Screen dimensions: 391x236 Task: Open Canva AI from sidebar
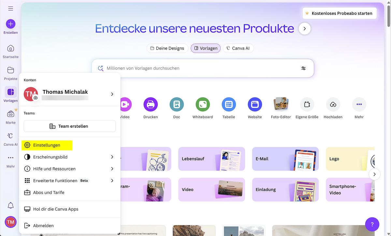coord(11,136)
